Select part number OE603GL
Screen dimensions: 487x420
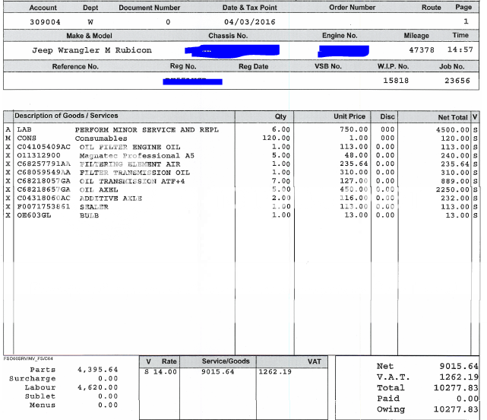(x=34, y=215)
